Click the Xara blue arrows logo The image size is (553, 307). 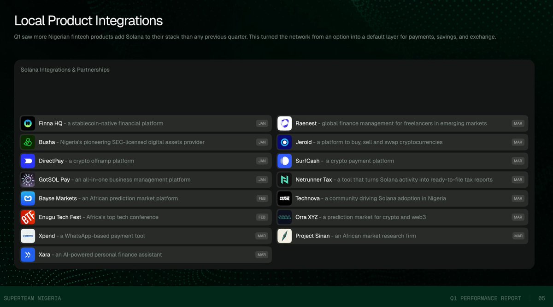(x=28, y=255)
